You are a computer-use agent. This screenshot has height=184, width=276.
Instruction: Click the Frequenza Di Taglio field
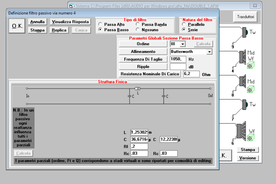click(x=178, y=59)
